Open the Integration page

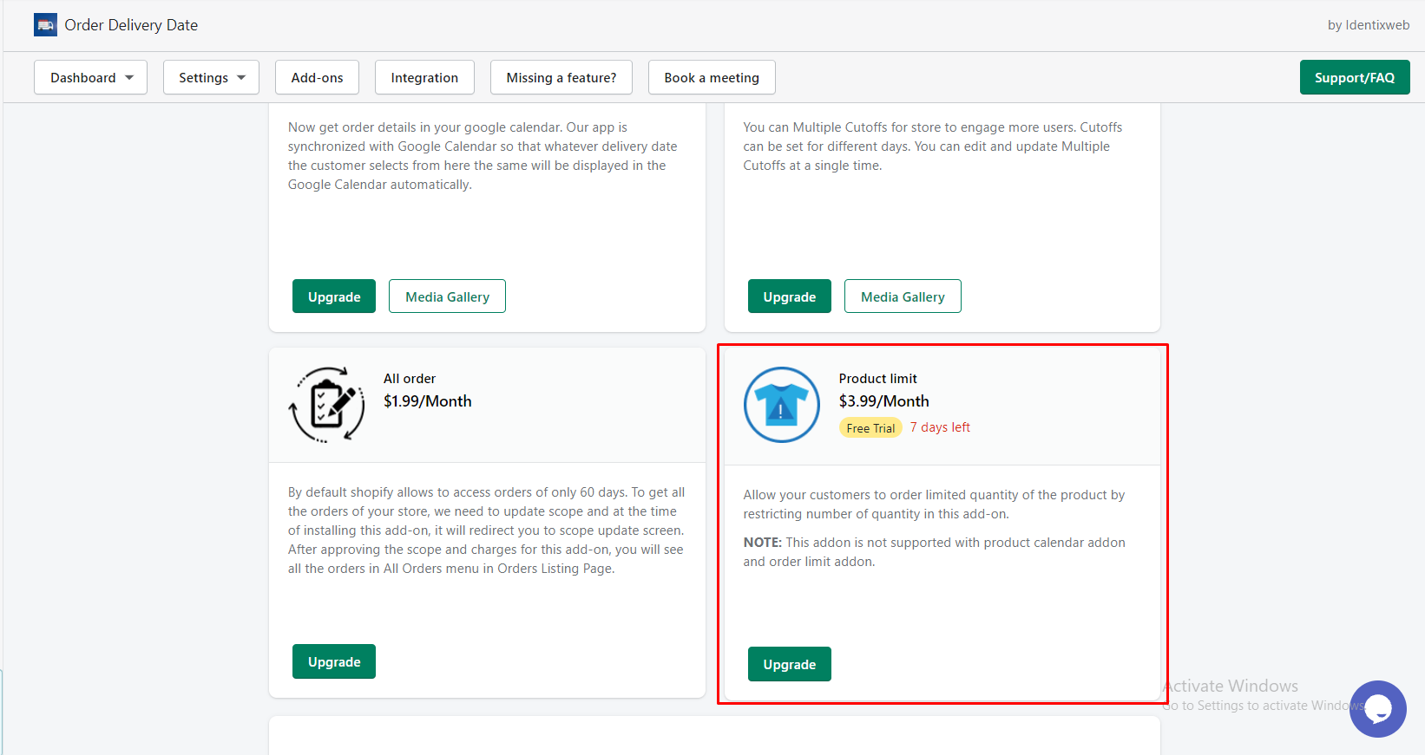[x=424, y=77]
